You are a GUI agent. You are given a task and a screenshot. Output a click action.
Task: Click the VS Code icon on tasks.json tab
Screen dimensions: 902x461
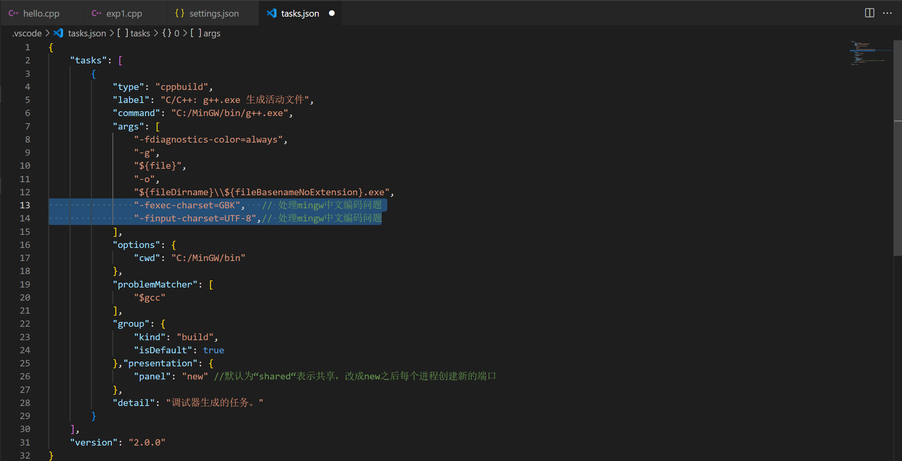pos(272,13)
